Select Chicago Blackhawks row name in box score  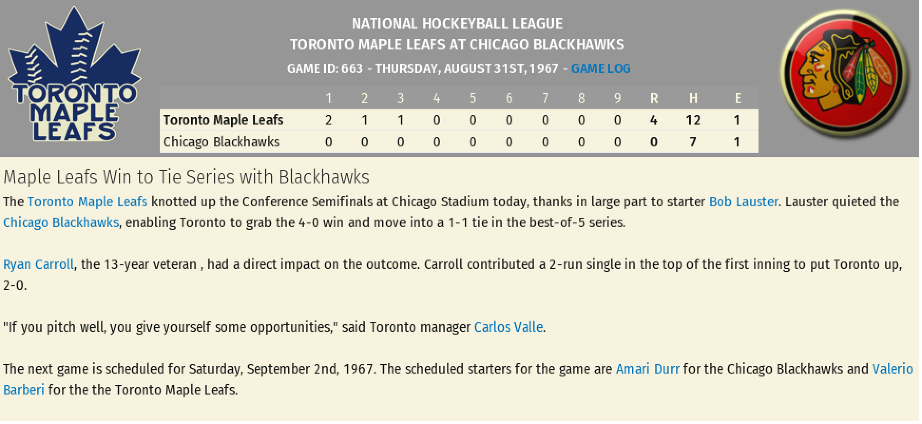click(x=221, y=142)
